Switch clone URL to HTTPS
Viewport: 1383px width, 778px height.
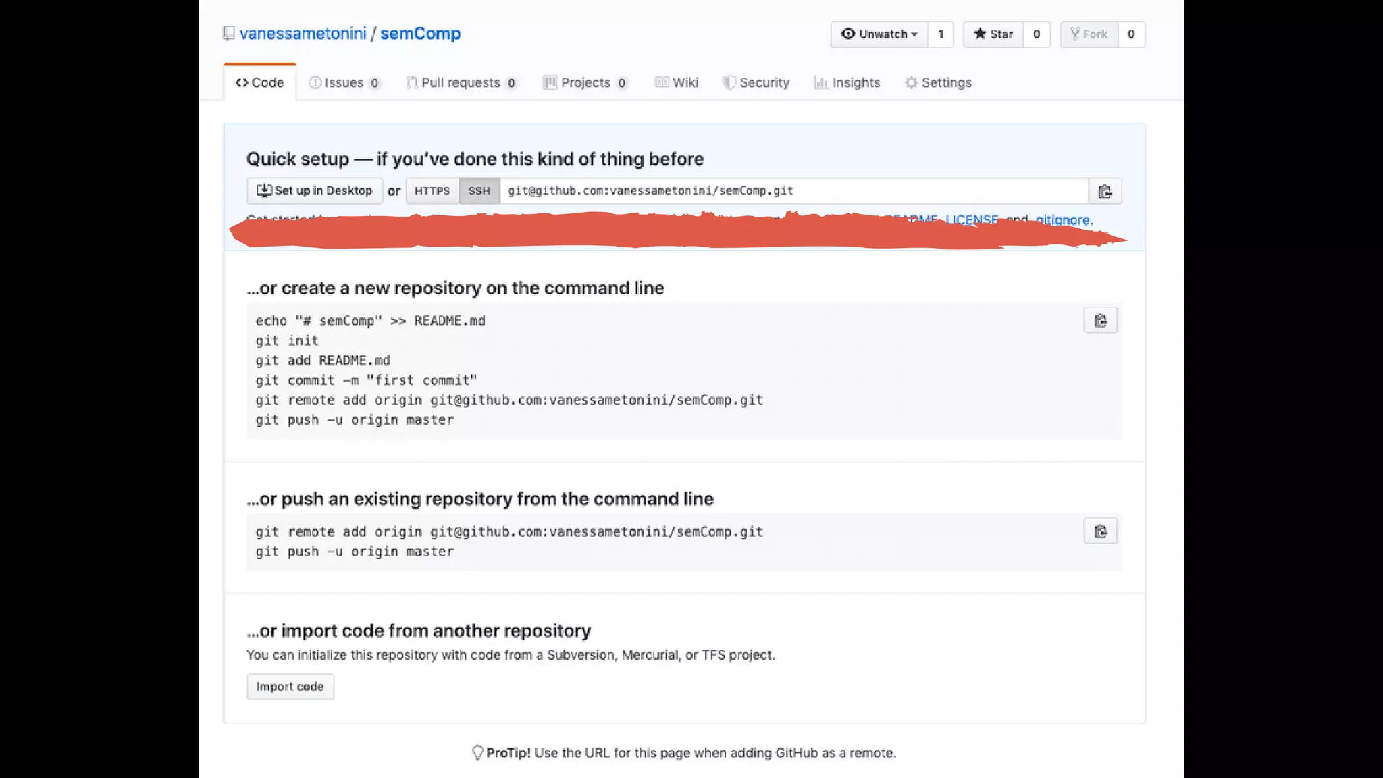click(432, 191)
